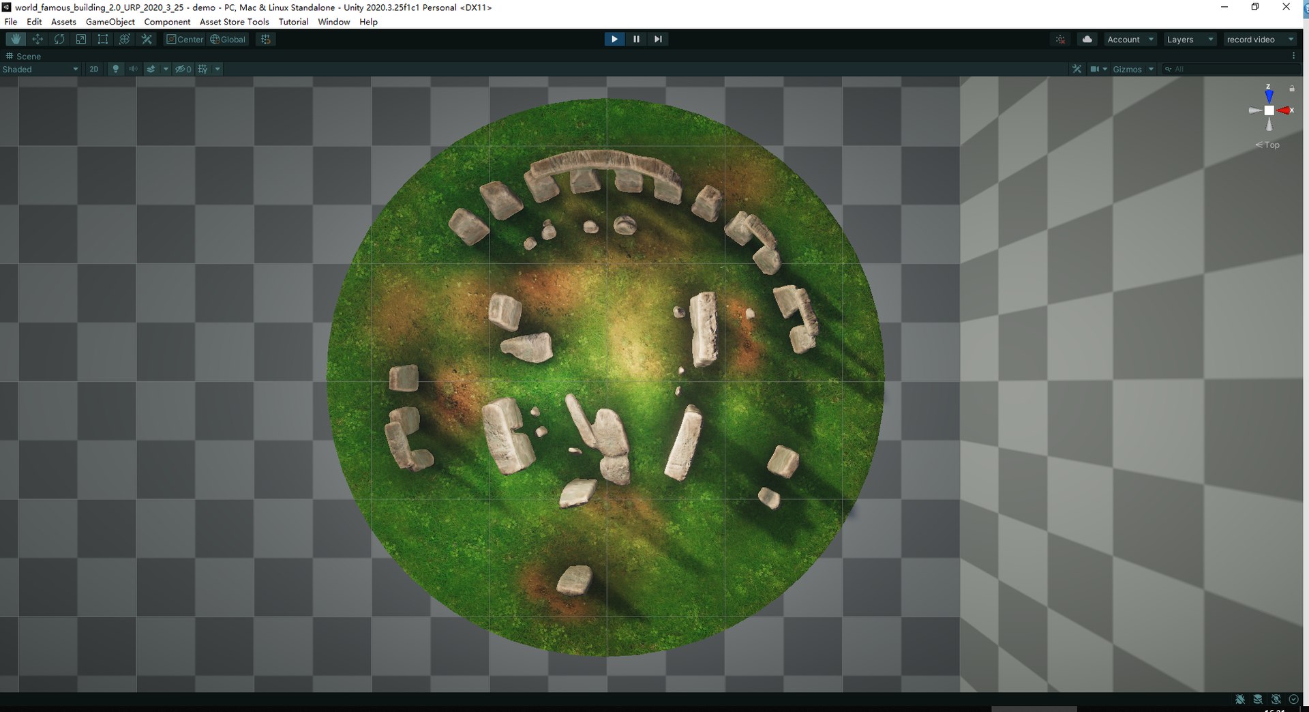Open the Layers dropdown
This screenshot has width=1309, height=712.
[x=1190, y=39]
